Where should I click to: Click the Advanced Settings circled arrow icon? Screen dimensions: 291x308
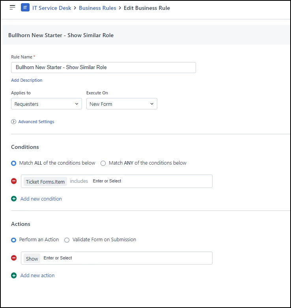pos(13,122)
